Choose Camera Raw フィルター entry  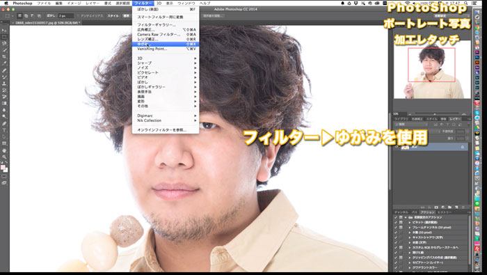166,35
